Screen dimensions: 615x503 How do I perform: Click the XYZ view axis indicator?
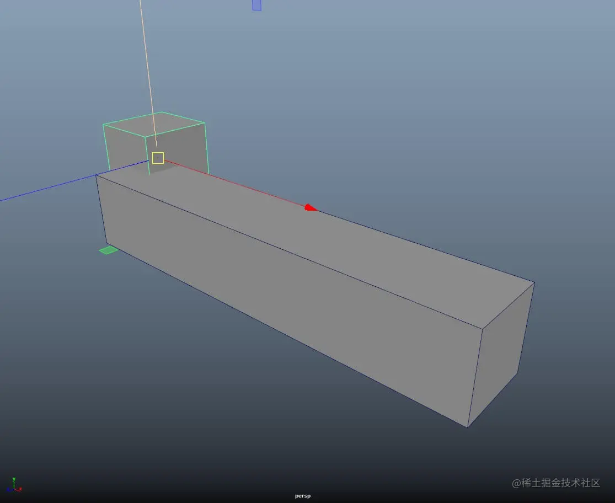pyautogui.click(x=14, y=485)
